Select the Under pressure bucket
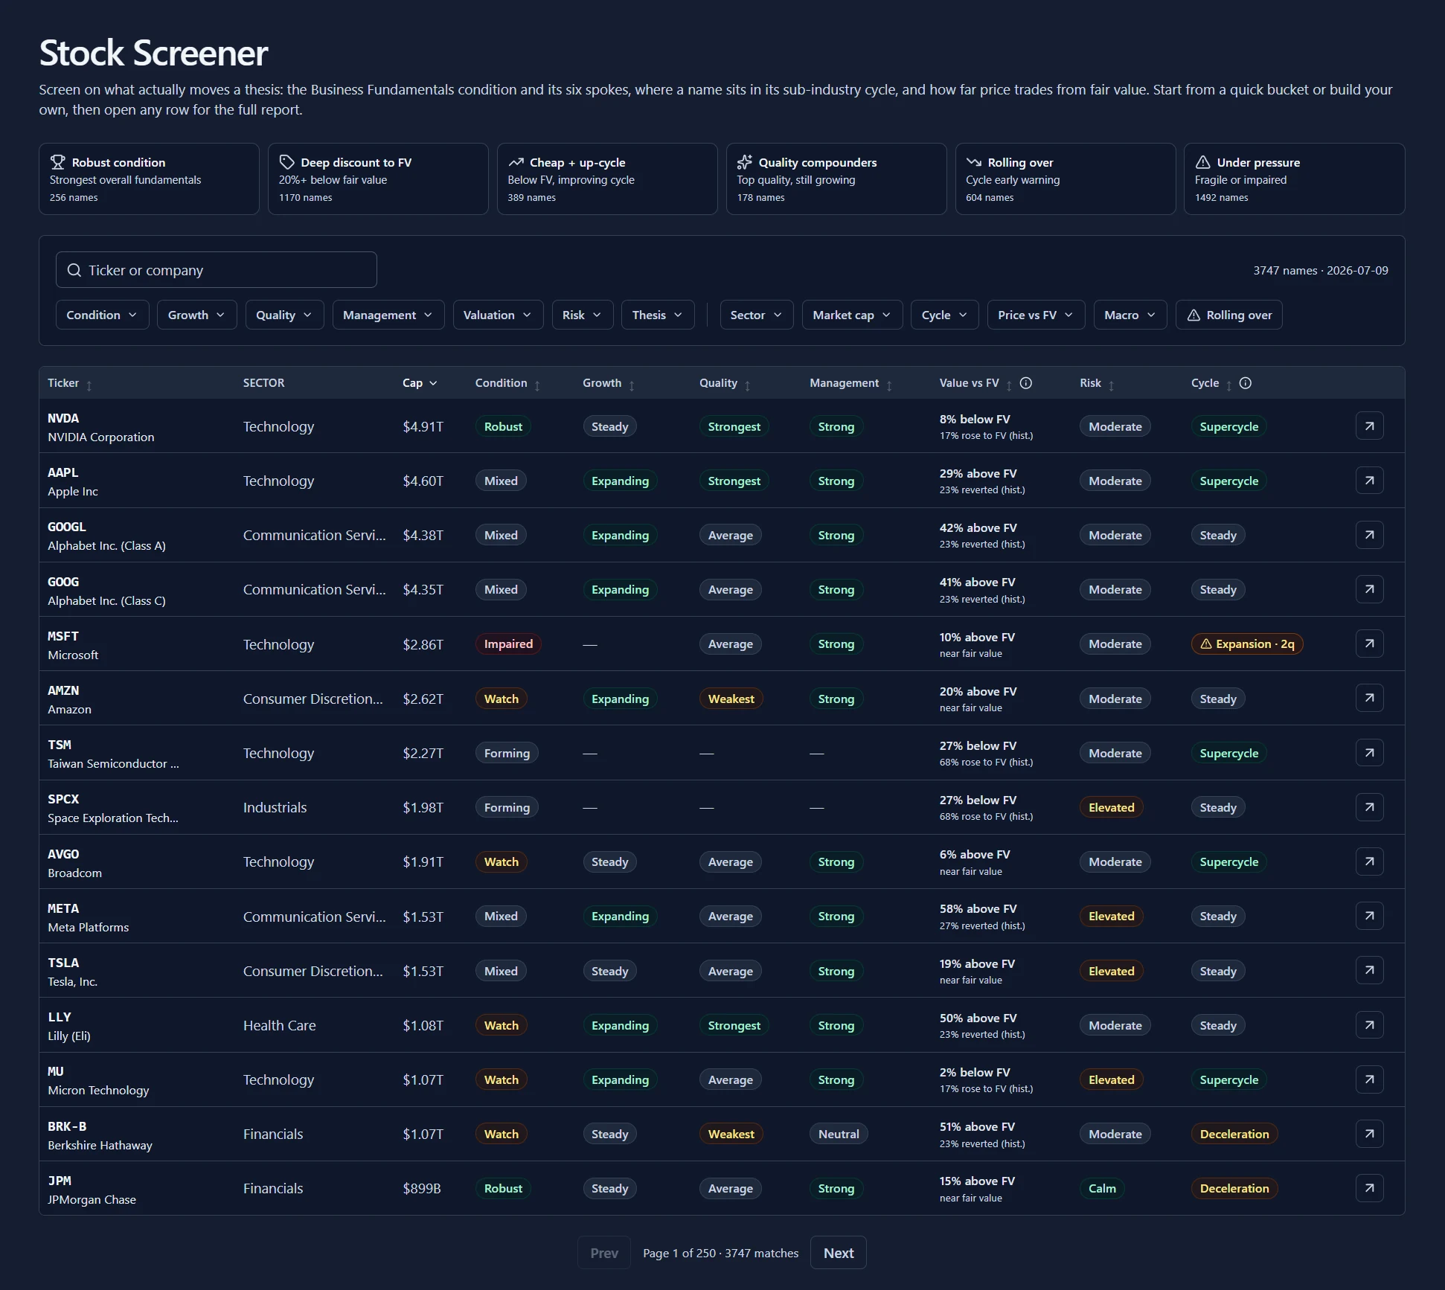This screenshot has width=1445, height=1290. (x=1295, y=179)
